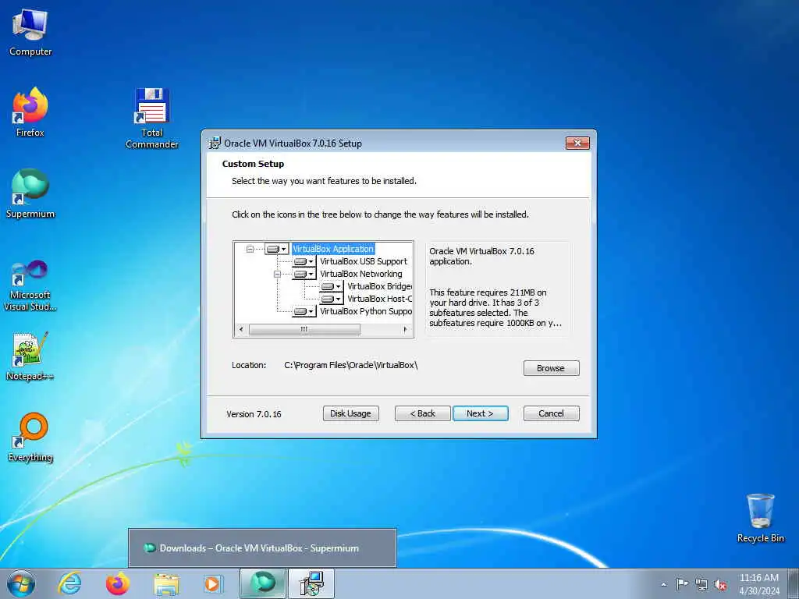Open the clock showing 11:16 AM
799x599 pixels.
758,583
